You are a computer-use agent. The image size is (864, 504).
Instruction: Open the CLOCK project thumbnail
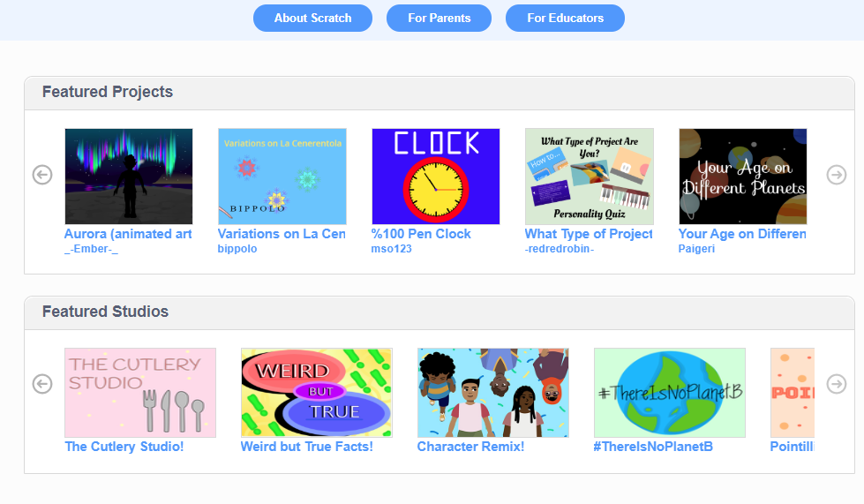[x=436, y=177]
